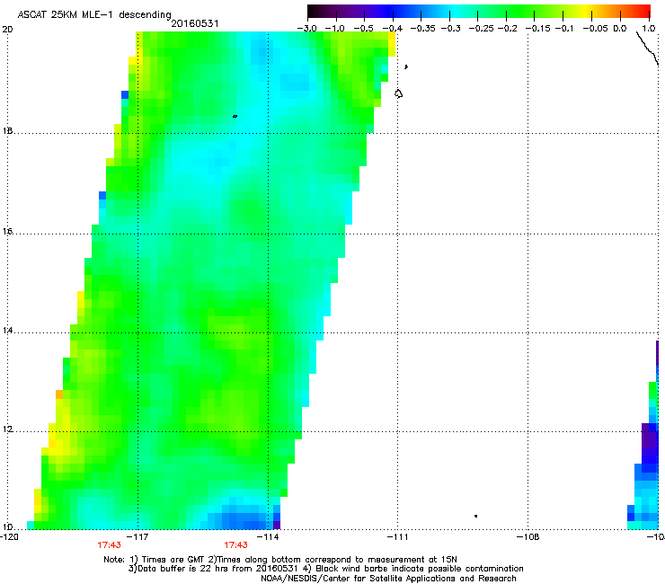The image size is (665, 584).
Task: Click the latitude label 16
Action: (x=7, y=231)
